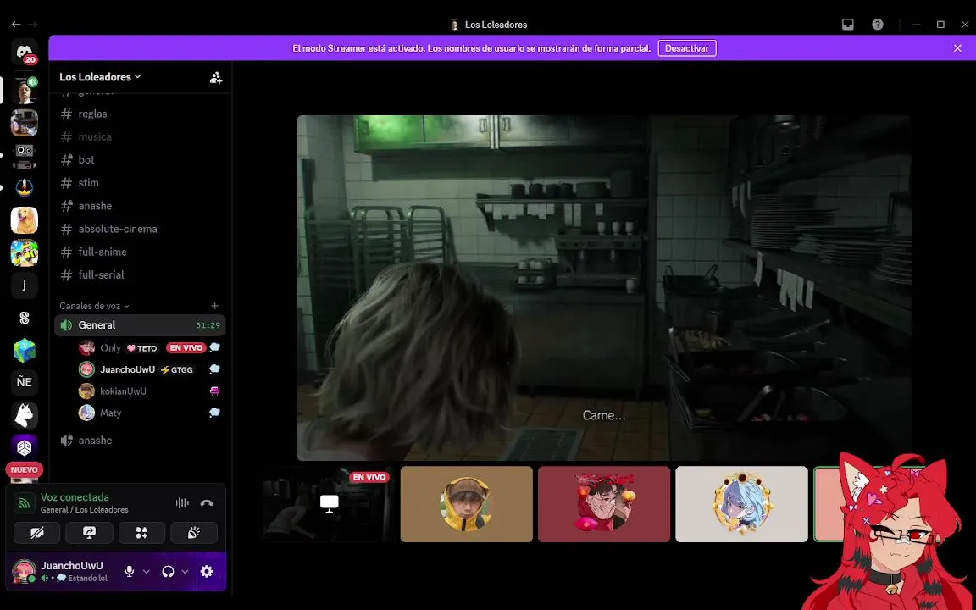
Task: Open noise suppression waveform icon
Action: coord(182,503)
